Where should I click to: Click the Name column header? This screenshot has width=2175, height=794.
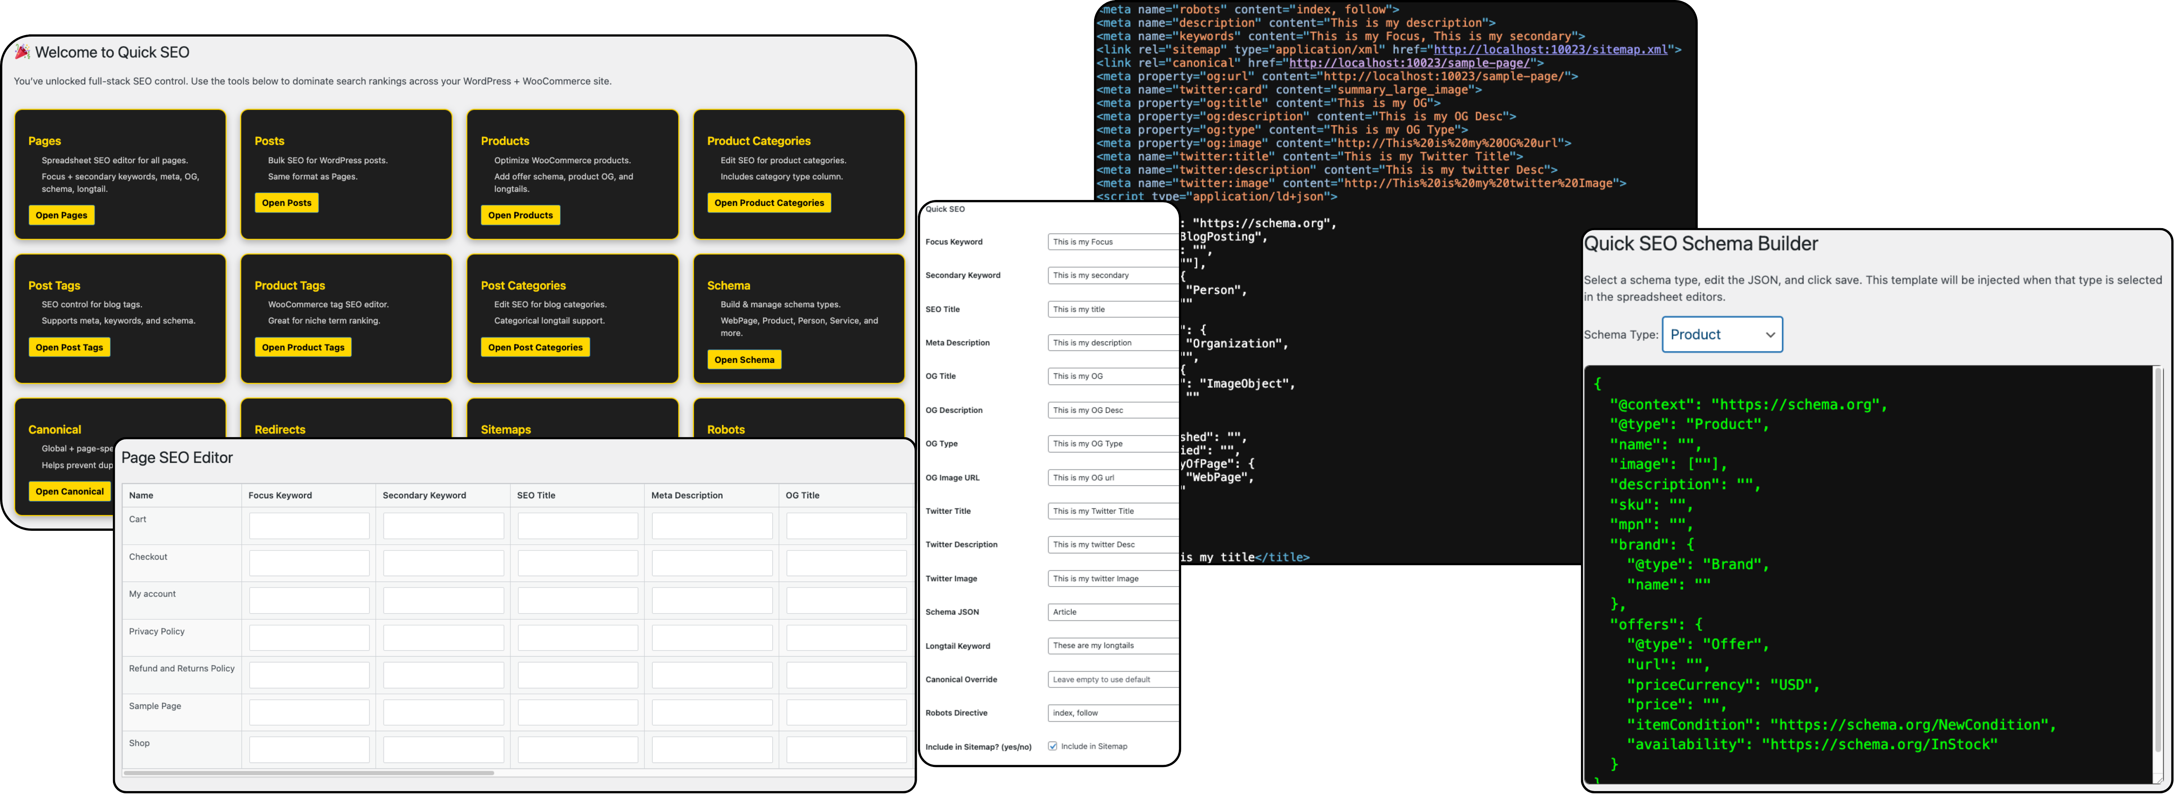click(141, 496)
